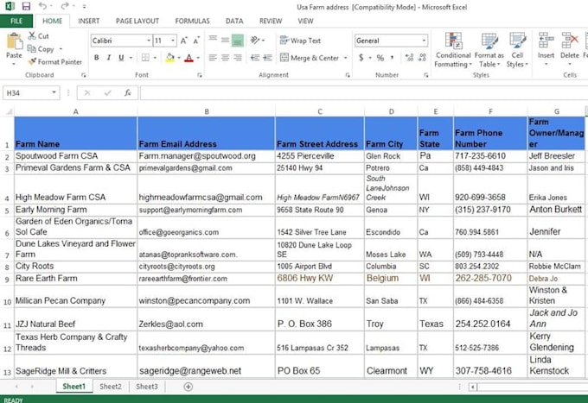
Task: Toggle bottom align highlighted button
Action: click(x=238, y=41)
